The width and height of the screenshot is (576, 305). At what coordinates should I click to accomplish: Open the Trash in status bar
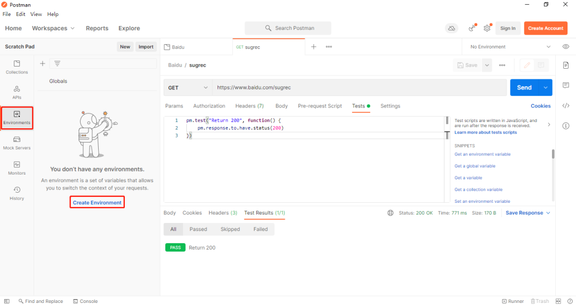540,301
